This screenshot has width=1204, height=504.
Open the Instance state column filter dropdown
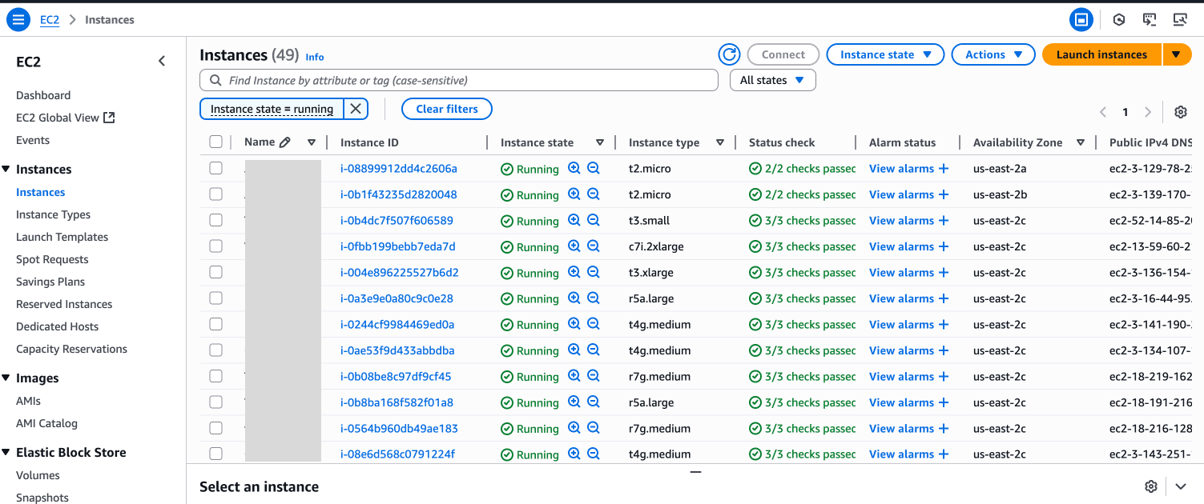600,142
